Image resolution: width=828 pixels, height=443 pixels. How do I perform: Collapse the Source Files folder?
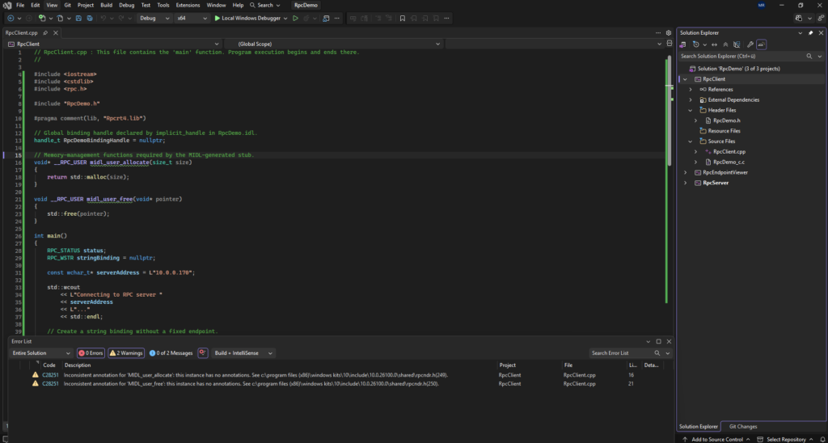(691, 141)
